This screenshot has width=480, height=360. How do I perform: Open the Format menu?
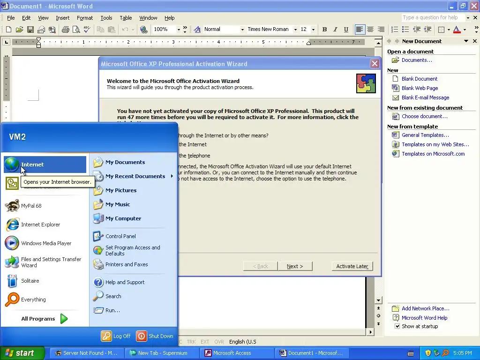(85, 18)
